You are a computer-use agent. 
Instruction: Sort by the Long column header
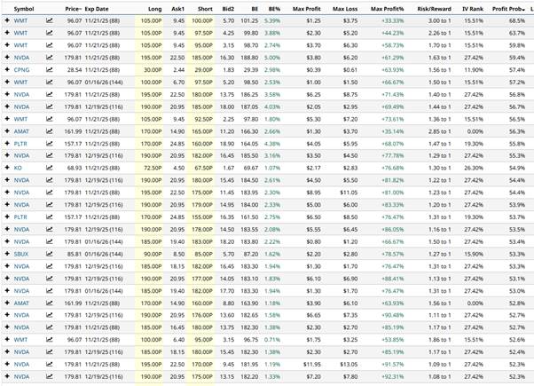155,9
